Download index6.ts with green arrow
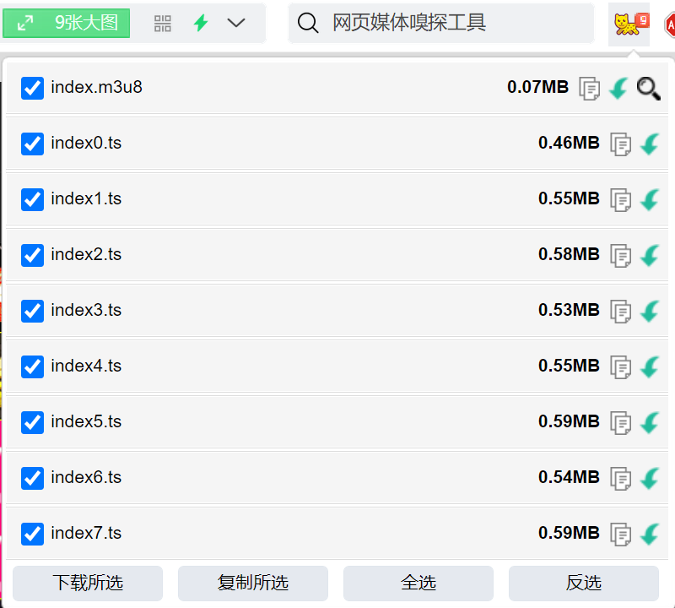 coord(650,478)
